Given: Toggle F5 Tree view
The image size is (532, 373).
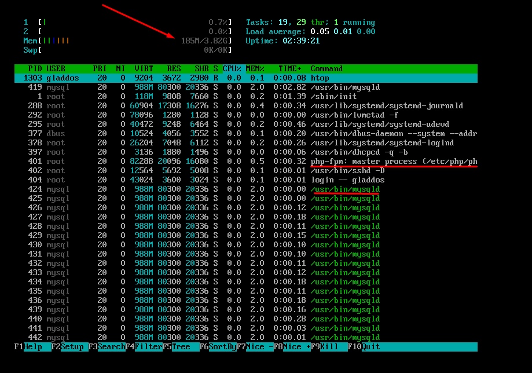Looking at the screenshot, I should pos(181,347).
